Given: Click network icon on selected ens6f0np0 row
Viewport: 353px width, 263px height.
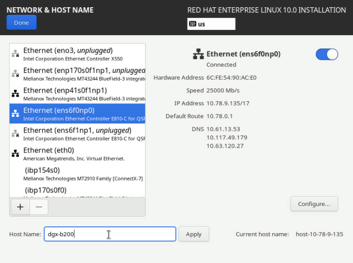Looking at the screenshot, I should tap(15, 113).
